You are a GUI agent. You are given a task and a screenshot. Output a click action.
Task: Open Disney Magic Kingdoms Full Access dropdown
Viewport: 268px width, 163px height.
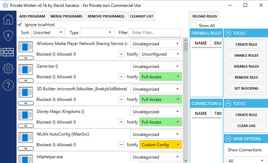click(161, 122)
